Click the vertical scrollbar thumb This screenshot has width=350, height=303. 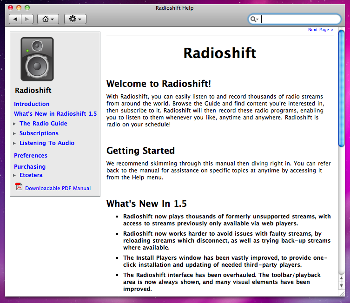[x=341, y=88]
